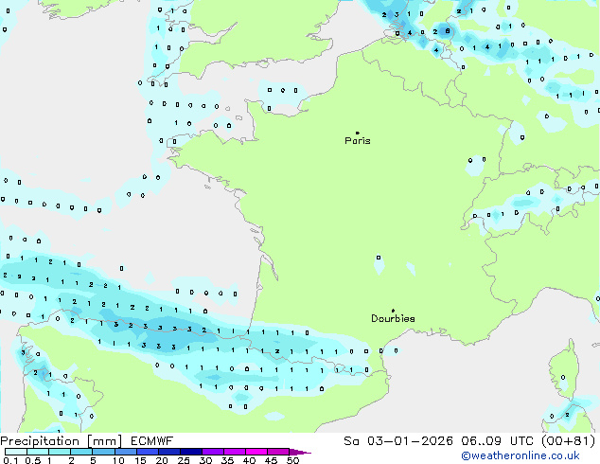This screenshot has width=600, height=464.
Task: Click the above-50 mm legend arrow tip
Action: (x=300, y=452)
